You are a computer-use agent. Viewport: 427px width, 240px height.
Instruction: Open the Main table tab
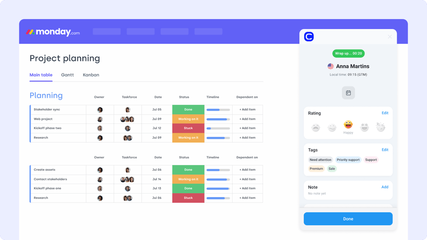(41, 75)
